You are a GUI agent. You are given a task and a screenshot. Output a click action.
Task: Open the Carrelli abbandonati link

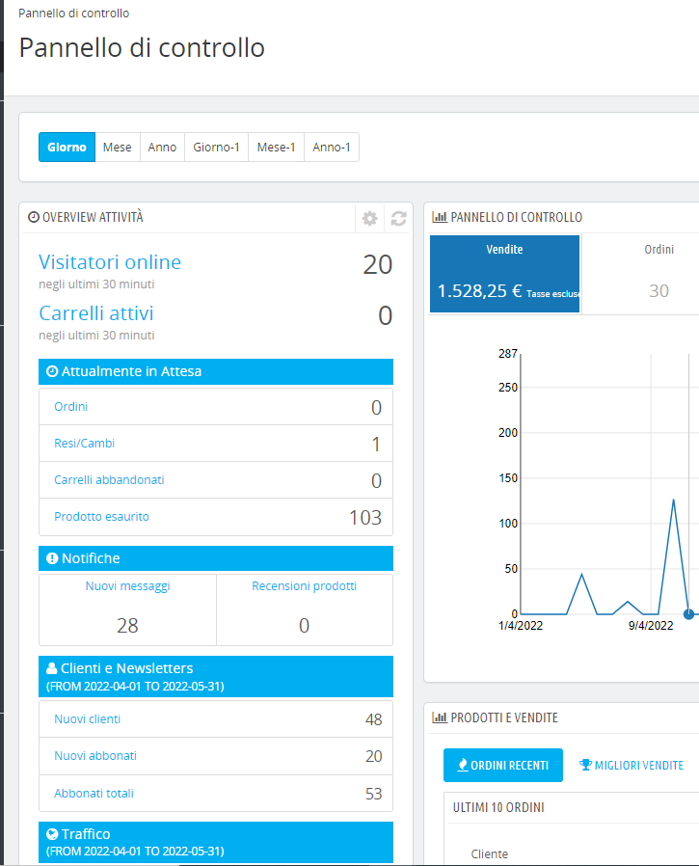[x=109, y=480]
